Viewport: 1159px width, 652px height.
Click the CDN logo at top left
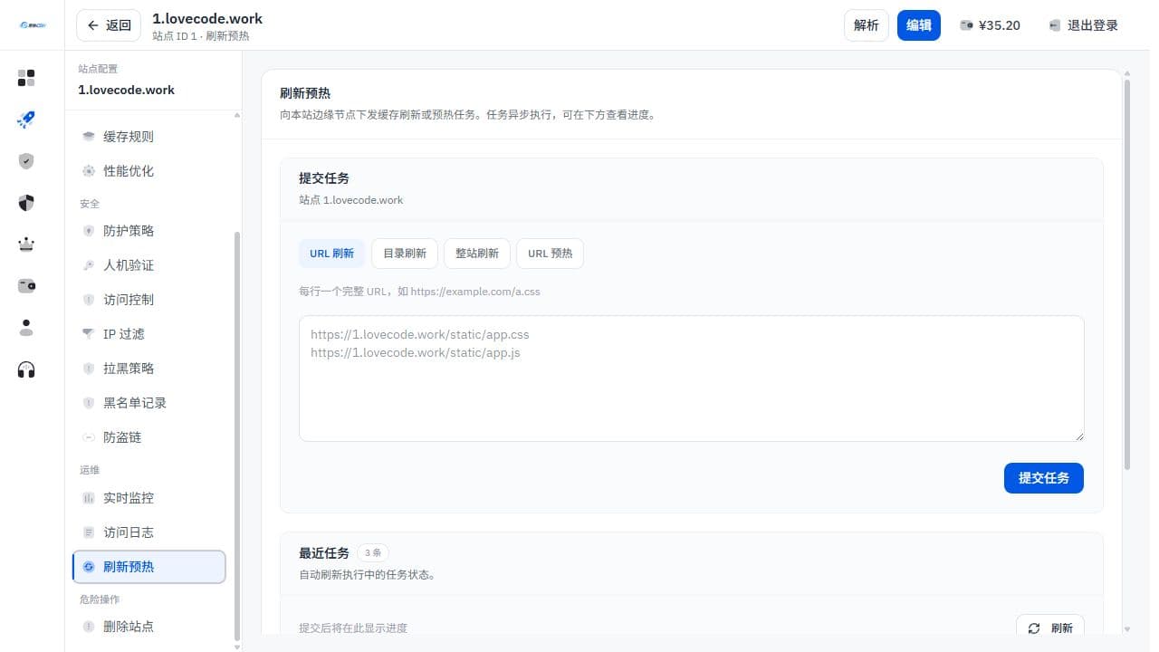point(32,25)
